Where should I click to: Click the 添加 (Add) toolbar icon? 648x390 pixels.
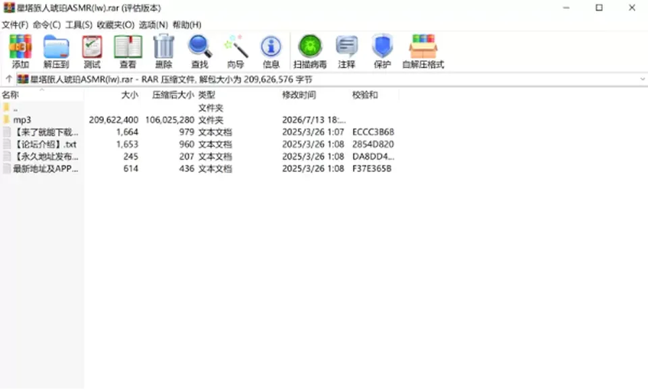point(20,51)
